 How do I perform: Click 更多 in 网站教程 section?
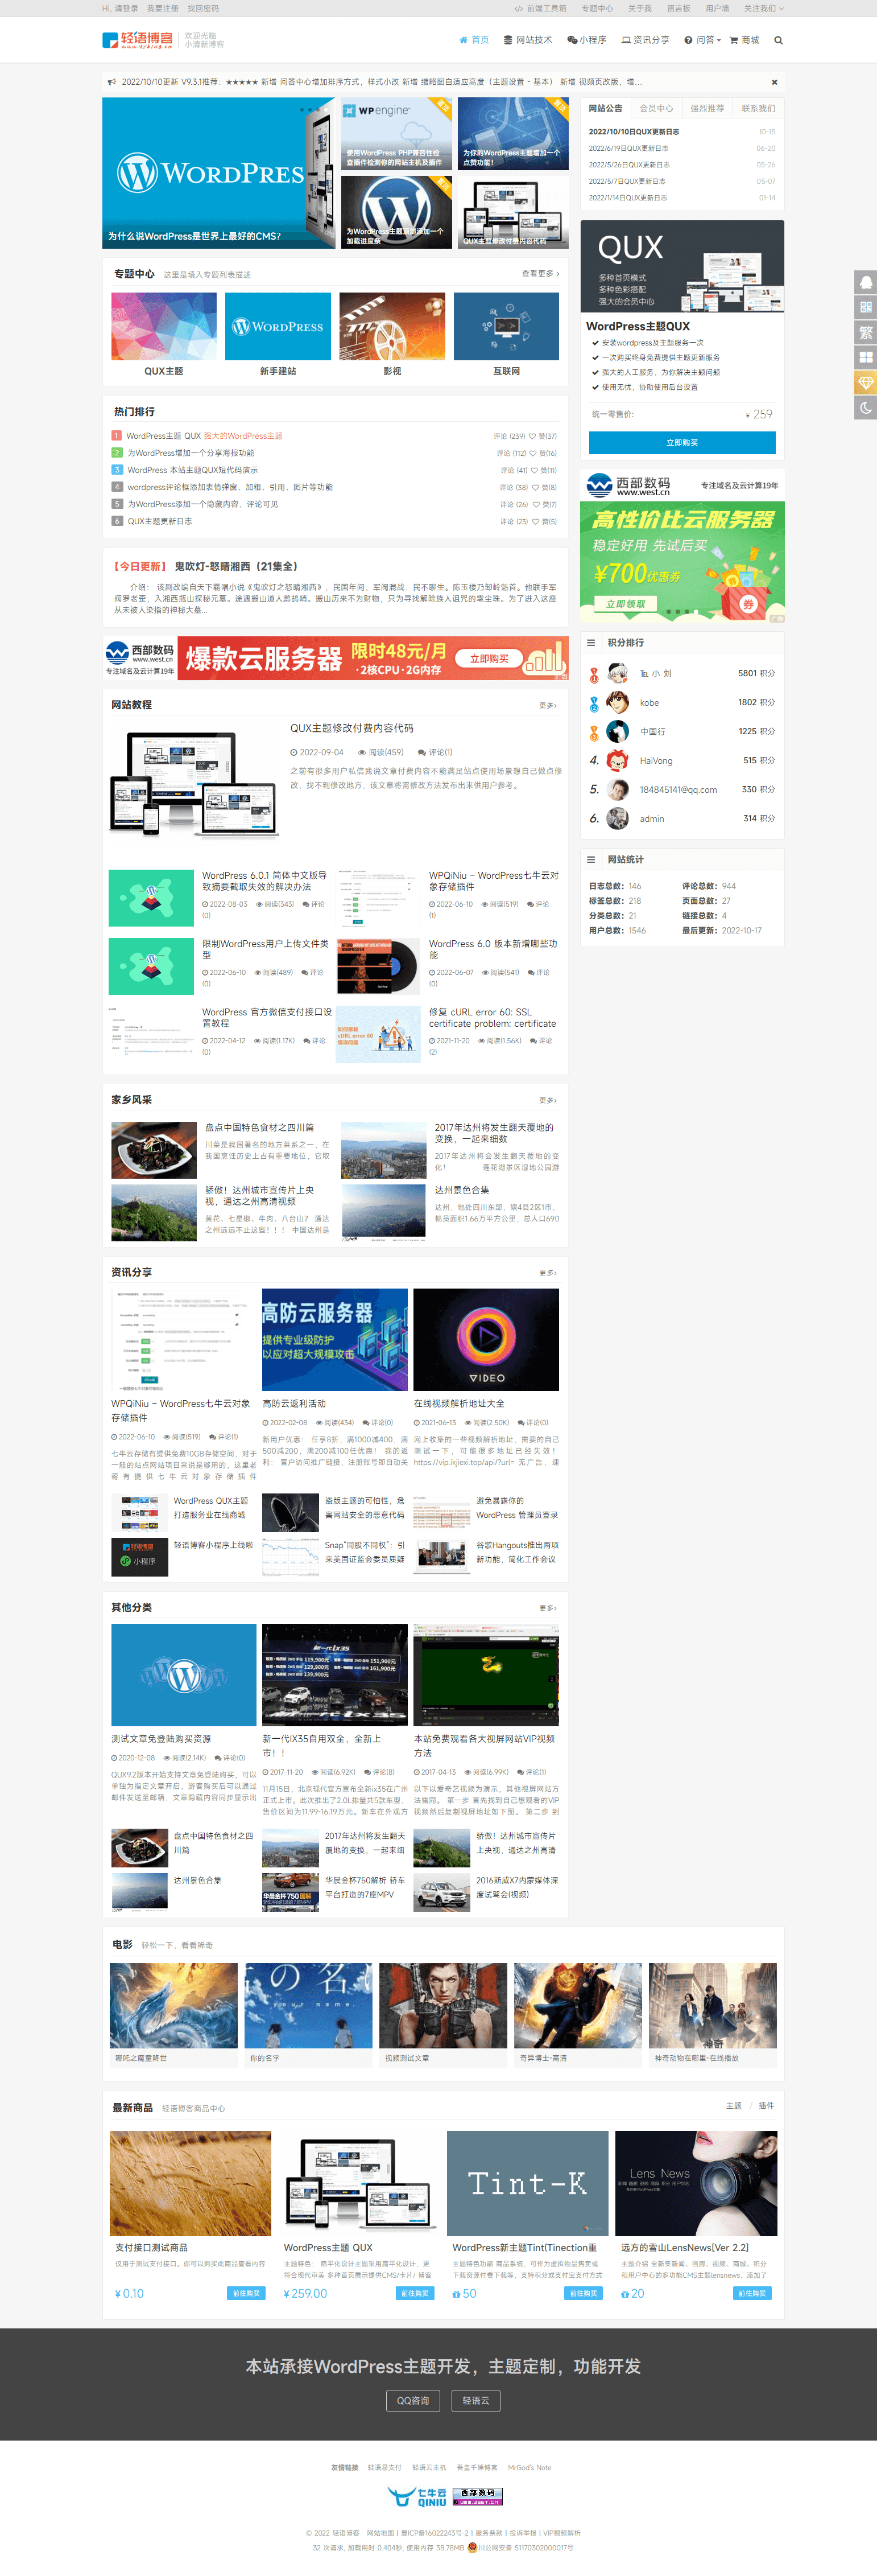(x=547, y=705)
